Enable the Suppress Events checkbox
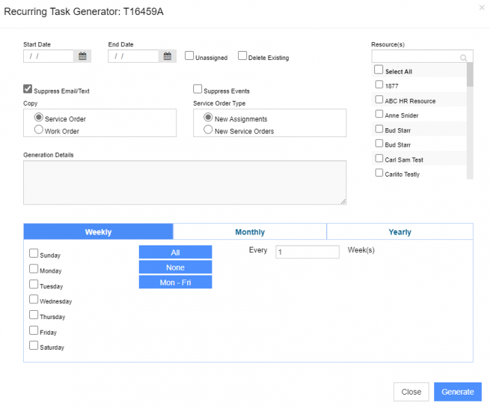 click(198, 89)
